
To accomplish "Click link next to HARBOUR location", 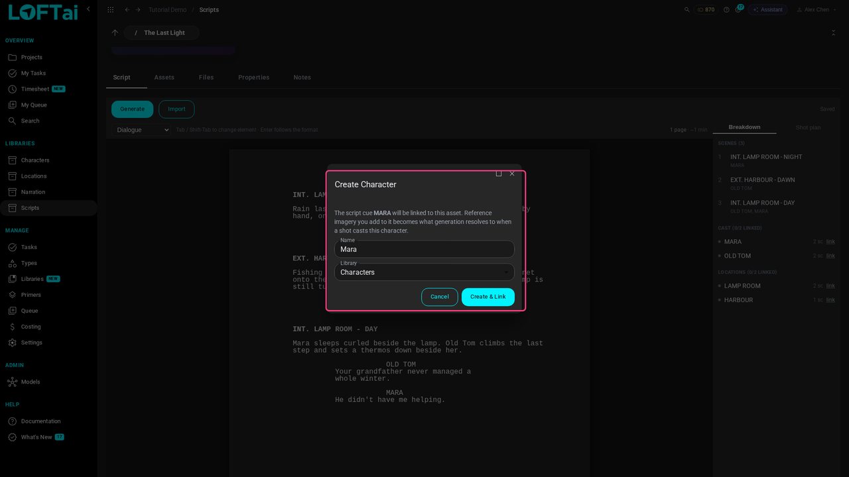I will pyautogui.click(x=830, y=300).
